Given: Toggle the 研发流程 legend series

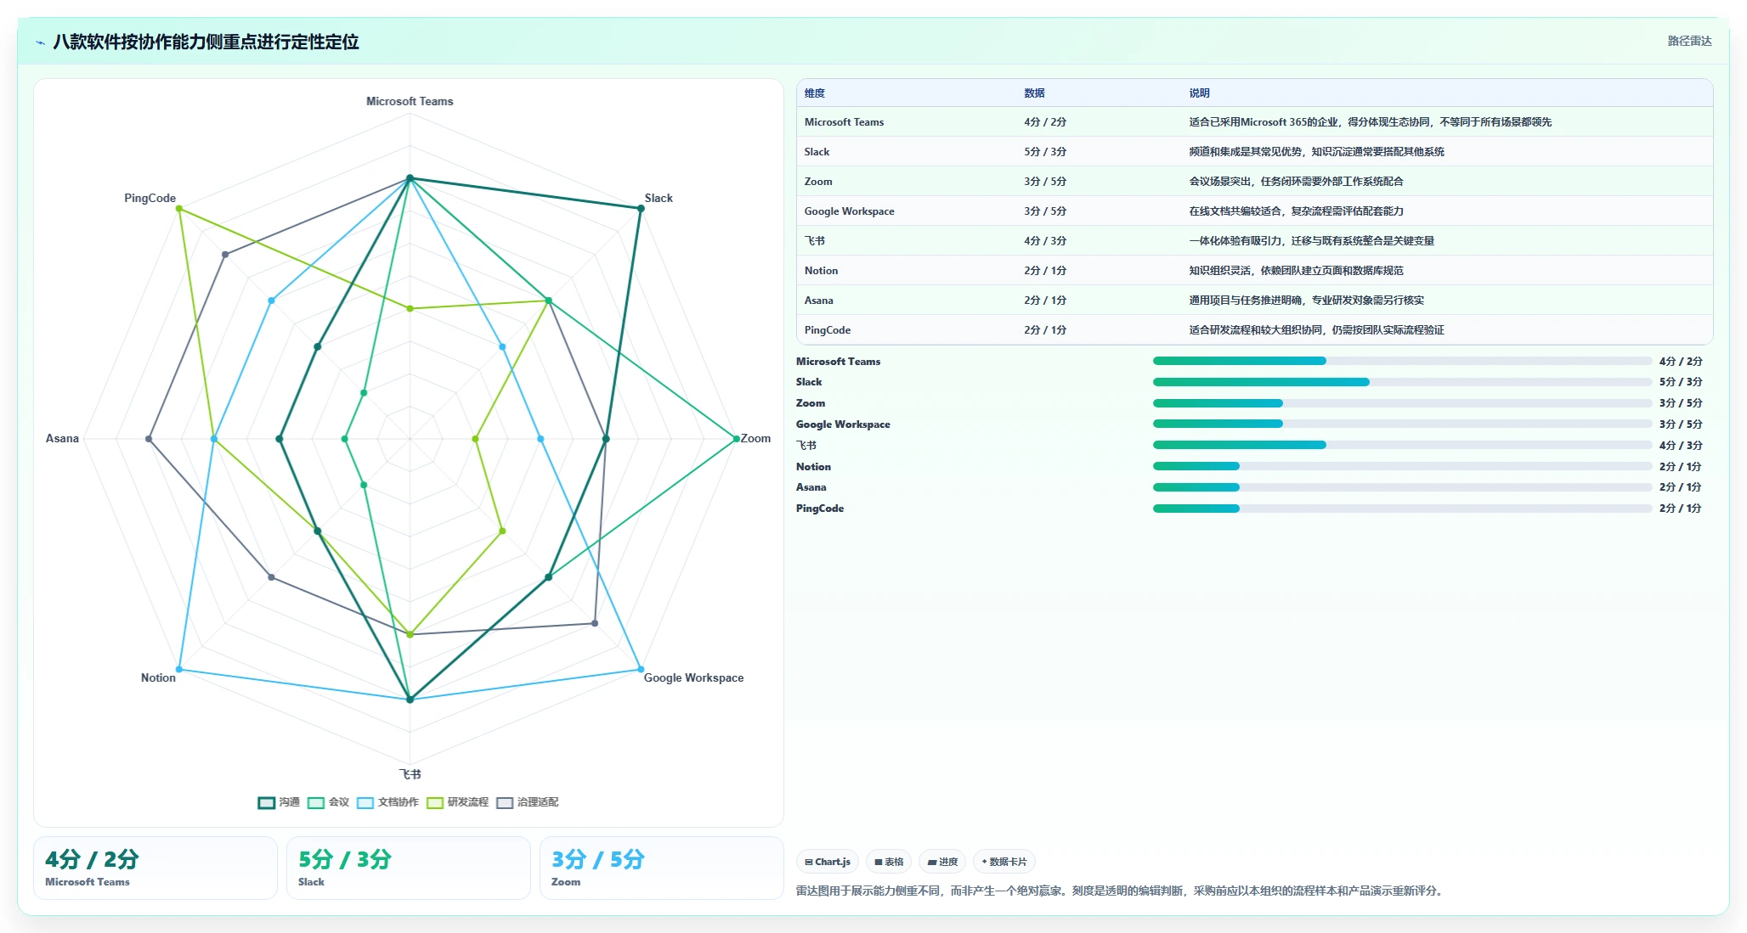Looking at the screenshot, I should coord(457,802).
